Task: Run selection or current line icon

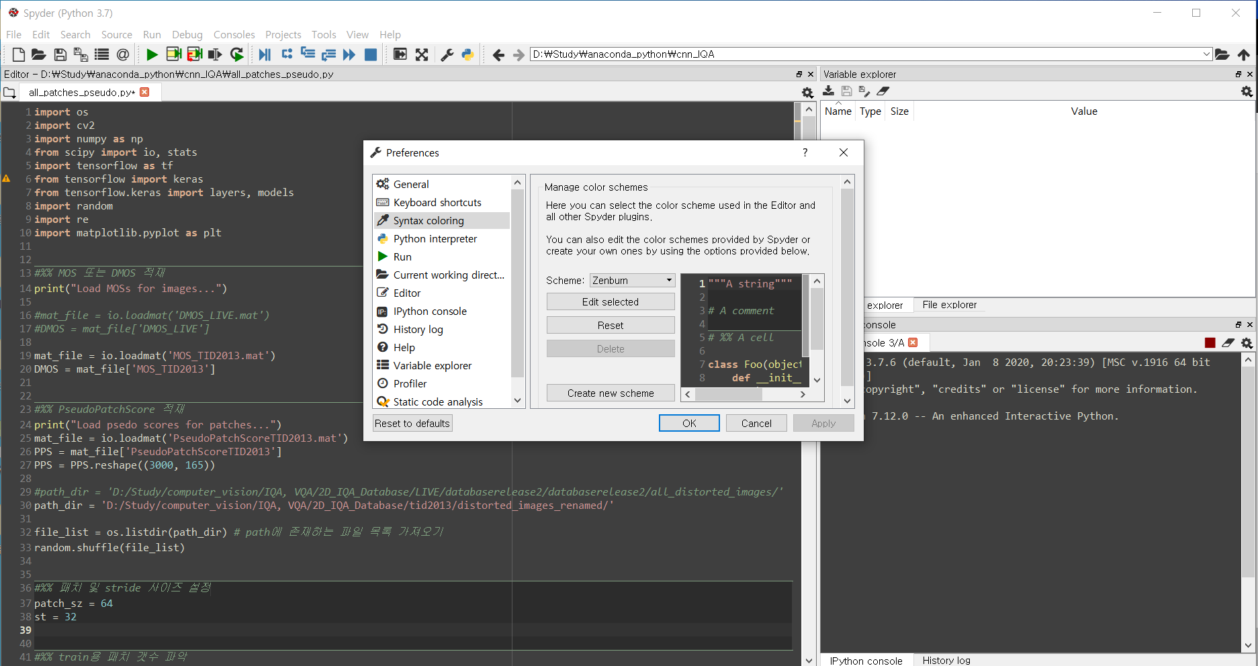Action: [215, 54]
